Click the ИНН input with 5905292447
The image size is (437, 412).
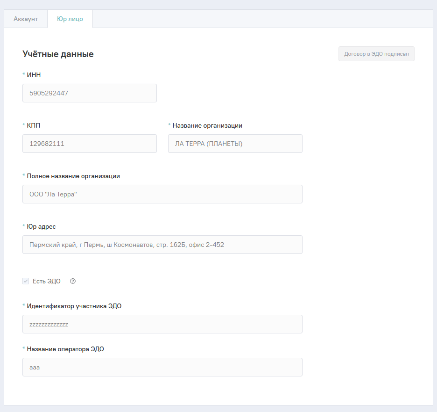pyautogui.click(x=90, y=93)
